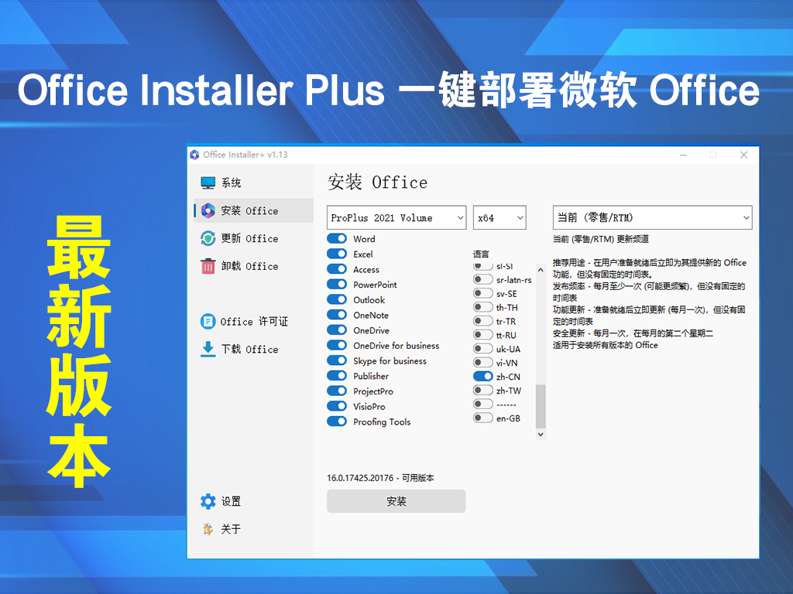Toggle the Publisher switch
Screen dimensions: 793x594
(337, 375)
